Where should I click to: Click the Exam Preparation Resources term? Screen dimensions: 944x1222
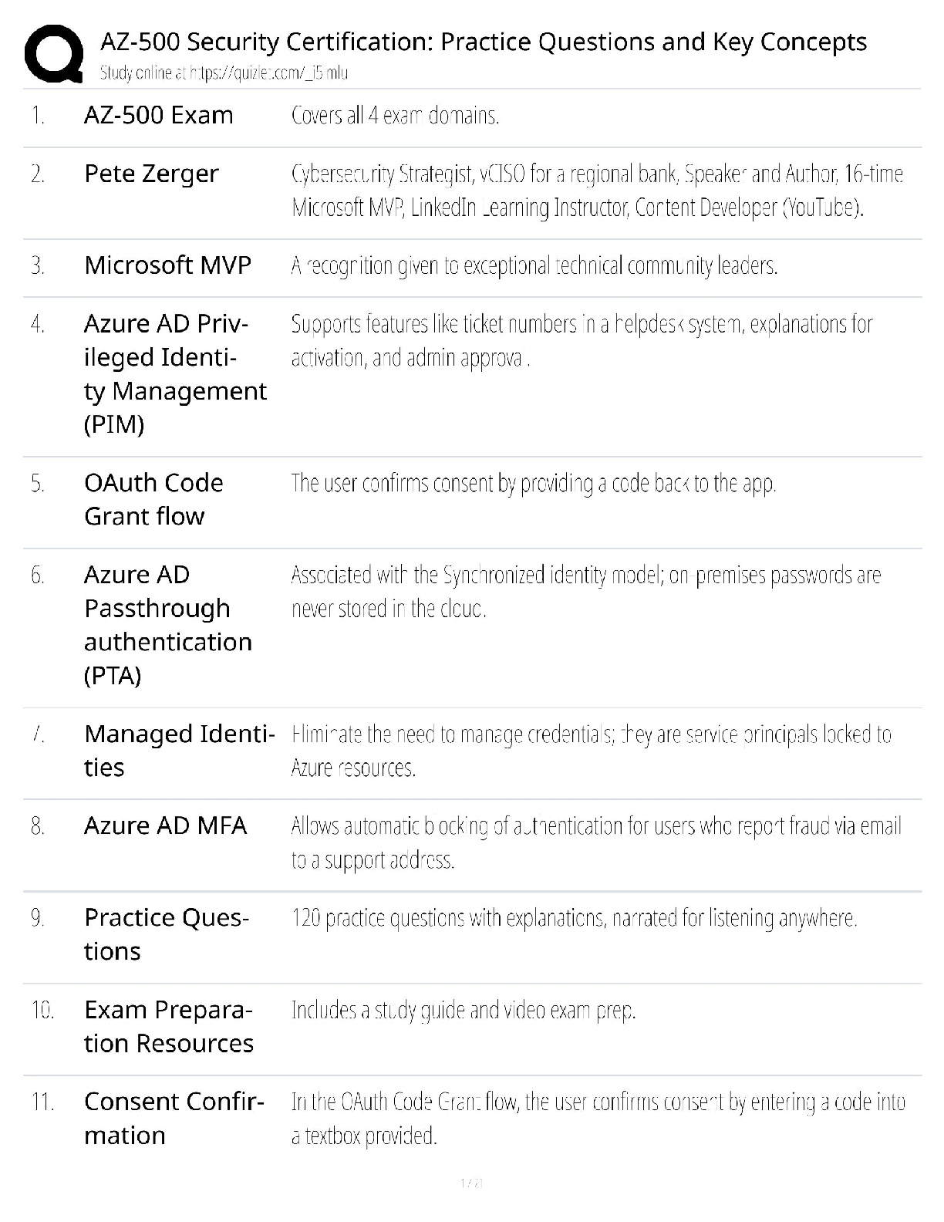[168, 1026]
